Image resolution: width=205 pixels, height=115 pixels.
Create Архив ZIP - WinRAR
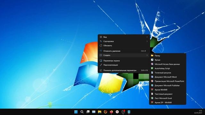coord(168,103)
